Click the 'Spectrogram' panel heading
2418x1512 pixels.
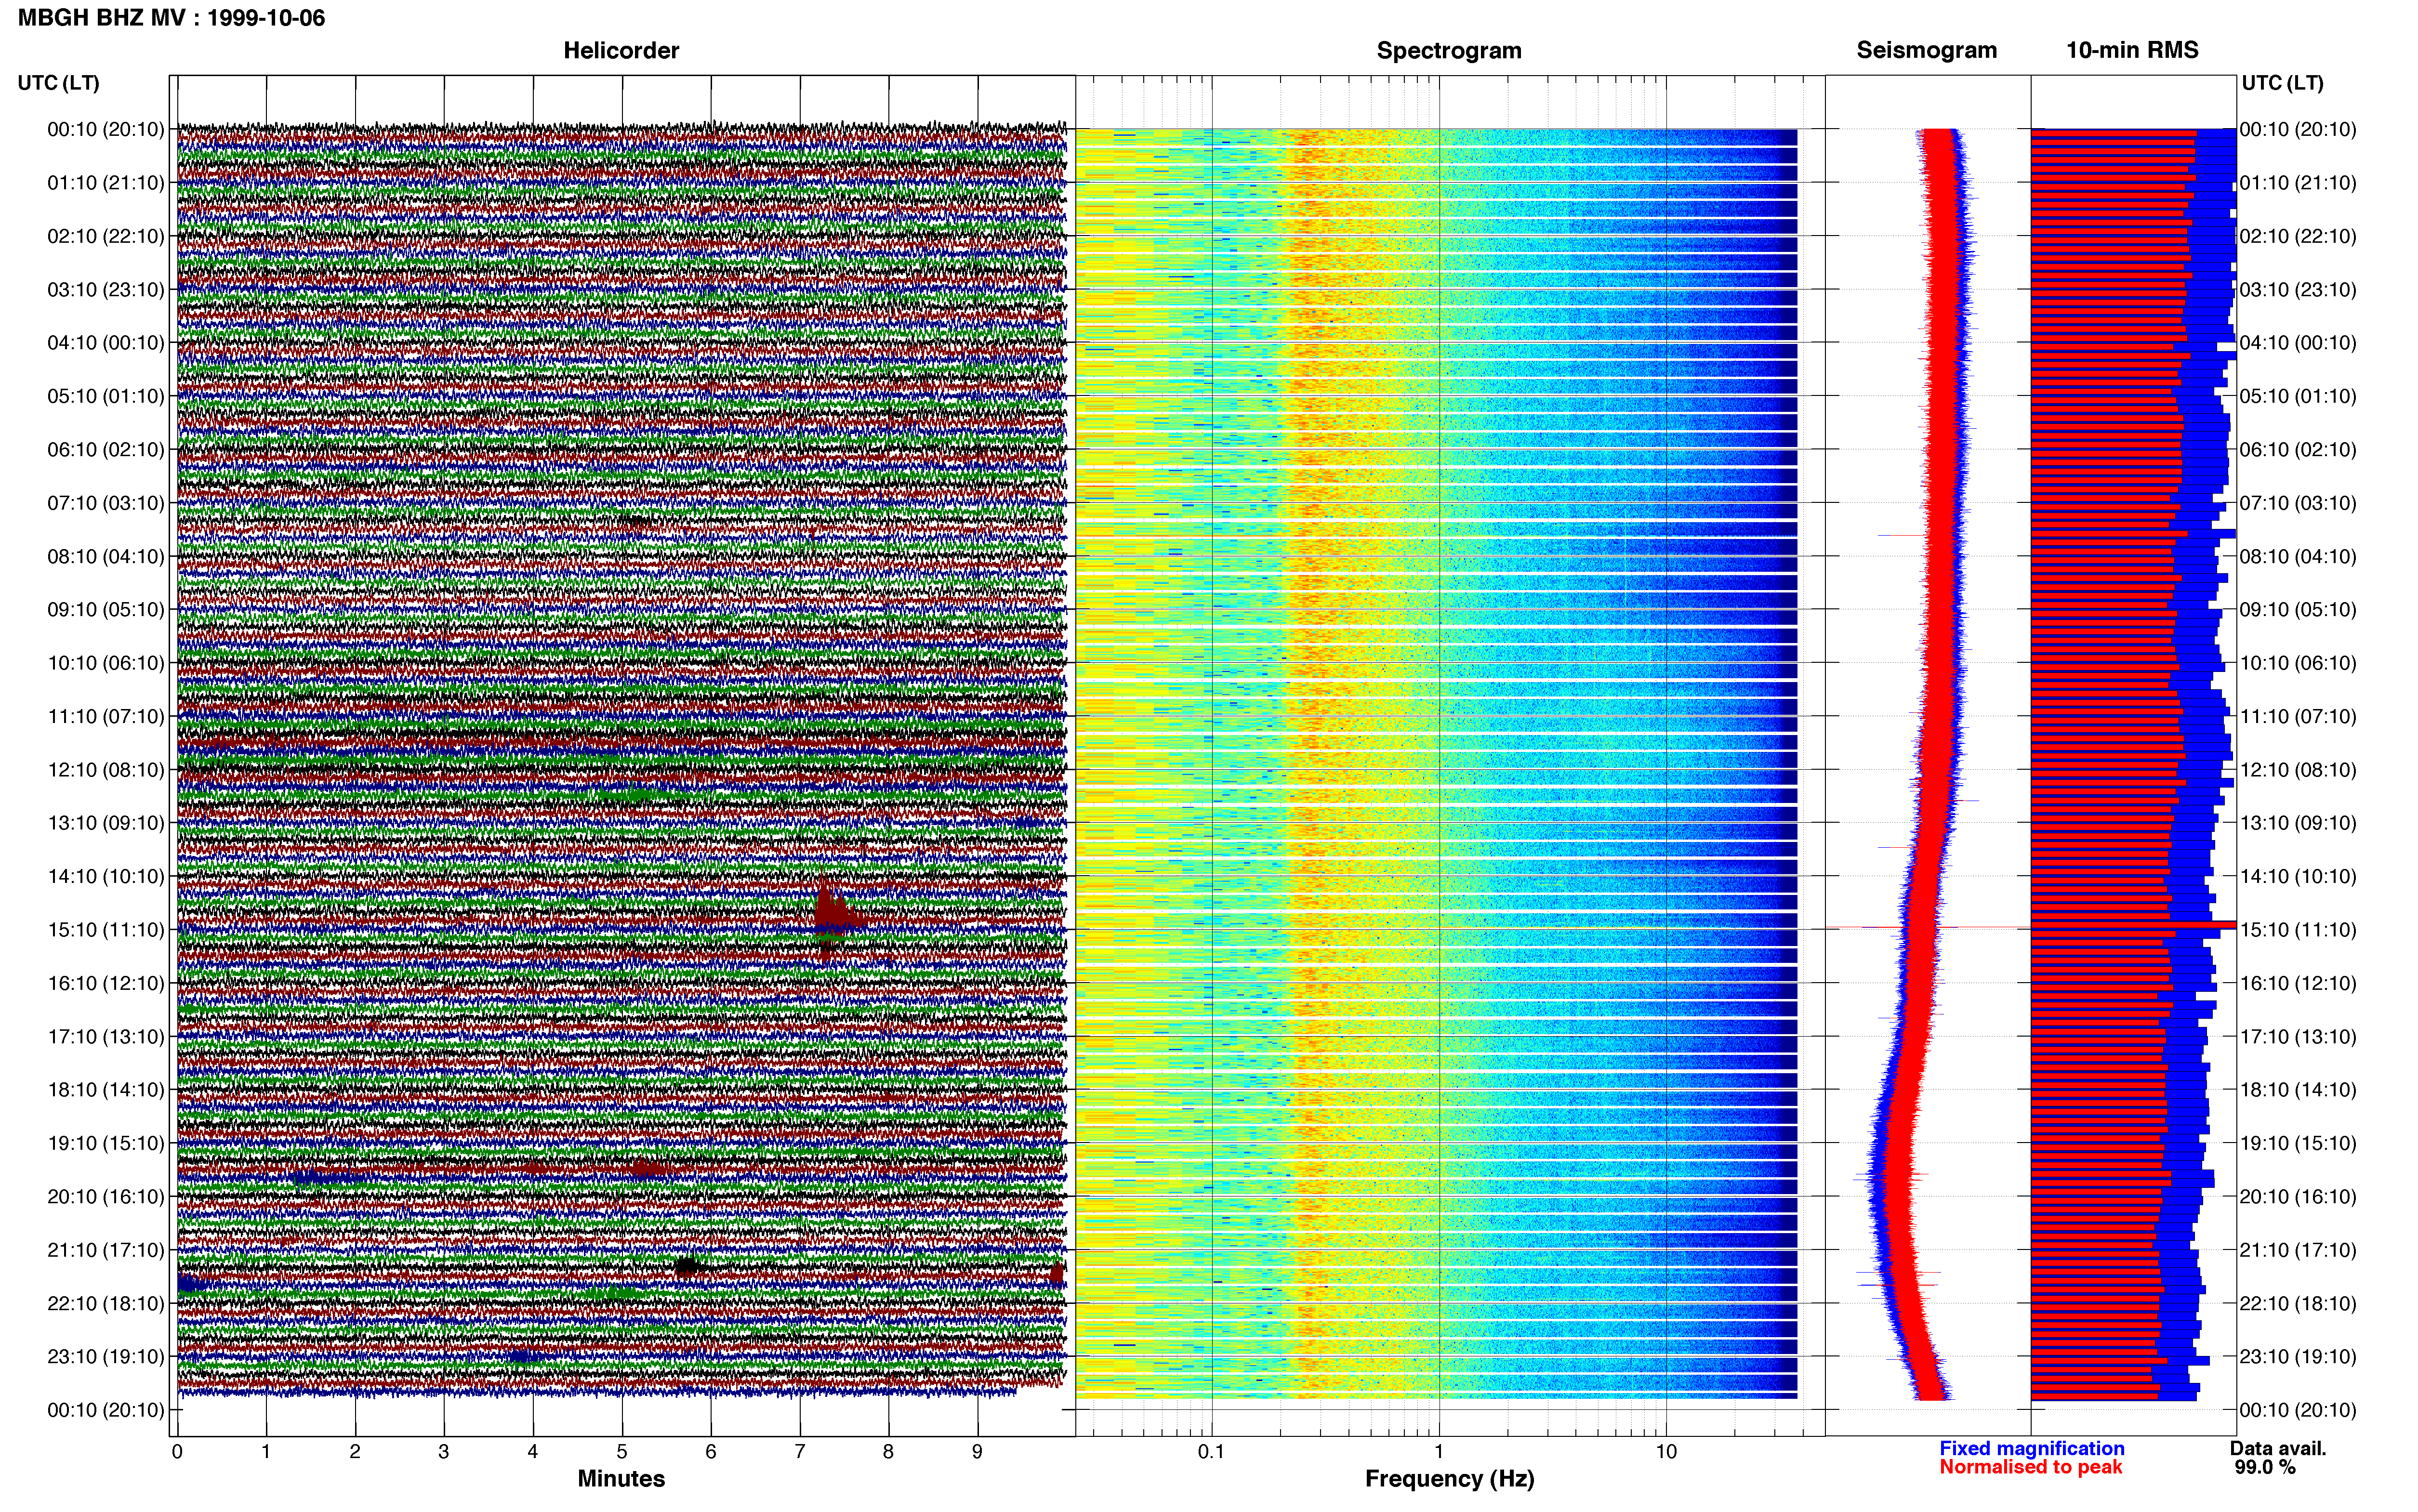[1449, 50]
